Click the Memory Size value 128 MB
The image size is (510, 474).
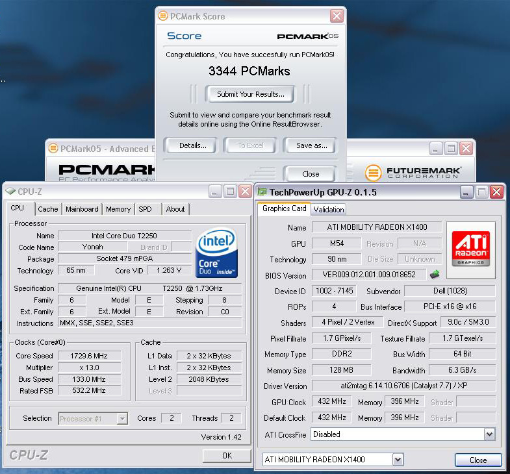pos(341,370)
